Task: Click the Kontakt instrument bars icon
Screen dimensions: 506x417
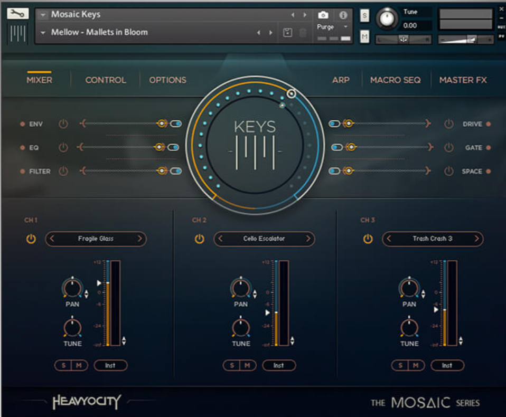Action: [18, 33]
